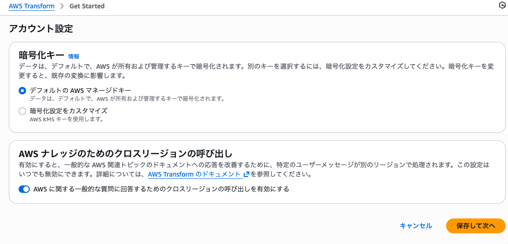Screen dimensions: 508x244
Task: Click the orange 保存して次へ button
Action: (475, 226)
